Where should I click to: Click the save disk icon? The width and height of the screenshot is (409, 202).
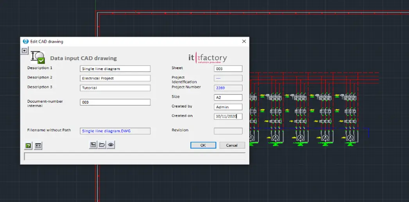93,145
